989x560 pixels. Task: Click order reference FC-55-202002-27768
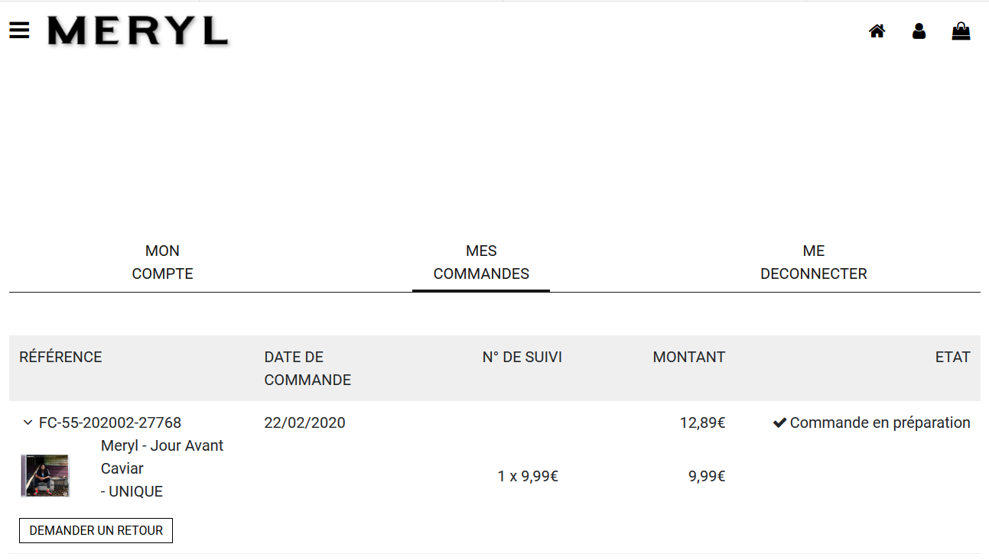pyautogui.click(x=110, y=422)
